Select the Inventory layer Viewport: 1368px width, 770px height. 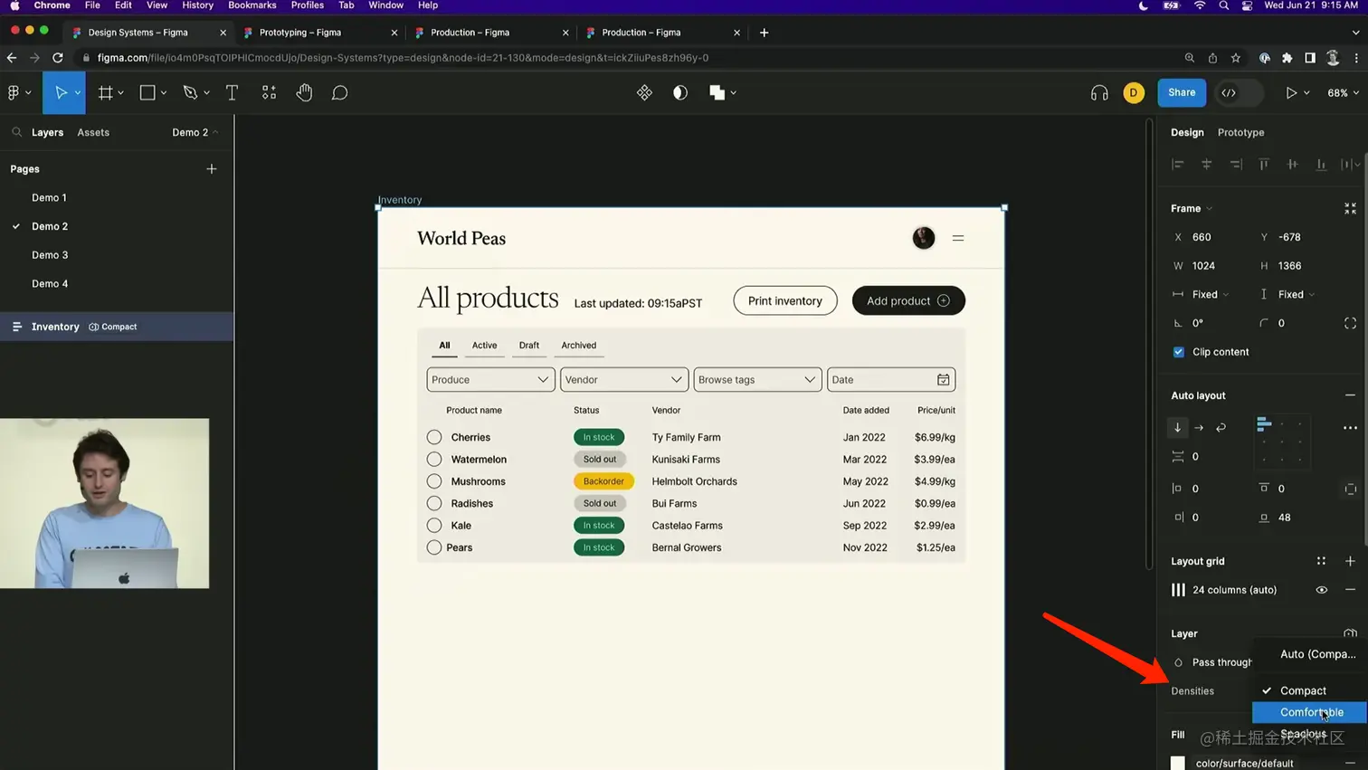pyautogui.click(x=117, y=327)
